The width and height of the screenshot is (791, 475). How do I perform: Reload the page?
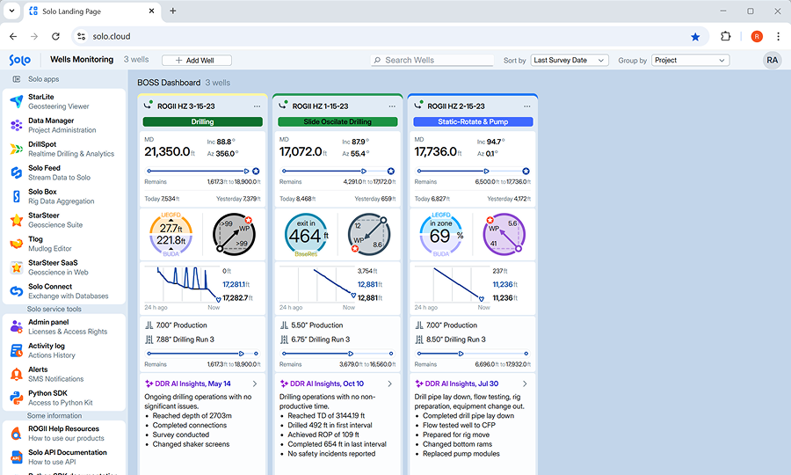point(55,36)
